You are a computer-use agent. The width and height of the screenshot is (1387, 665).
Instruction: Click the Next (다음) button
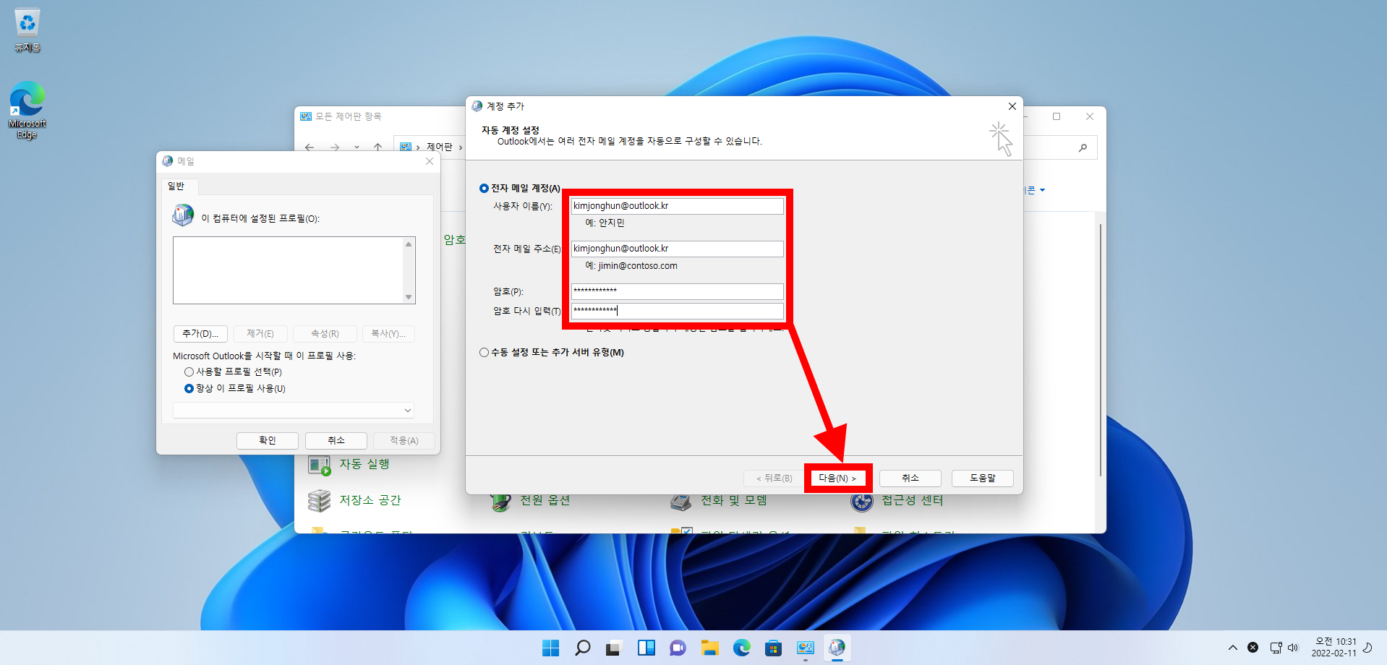837,479
